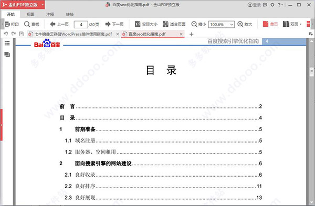Expand the 100.6% zoom level dropdown
This screenshot has height=206, width=315.
[232, 25]
